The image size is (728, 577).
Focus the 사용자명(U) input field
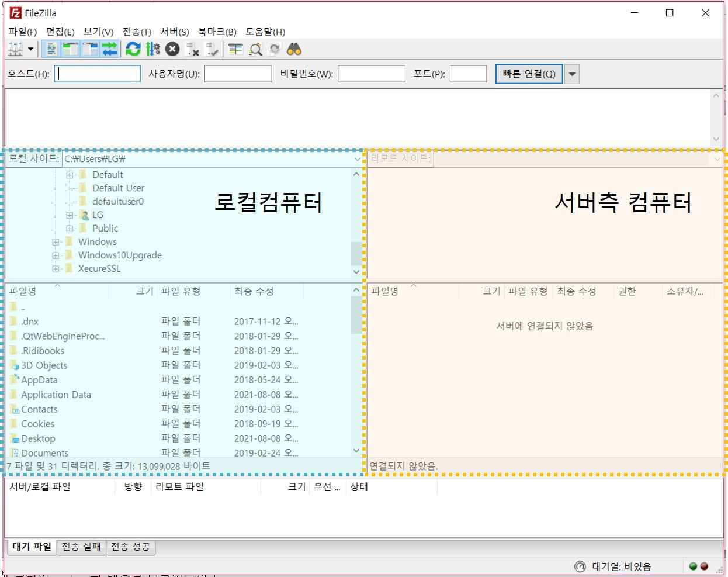click(x=238, y=74)
